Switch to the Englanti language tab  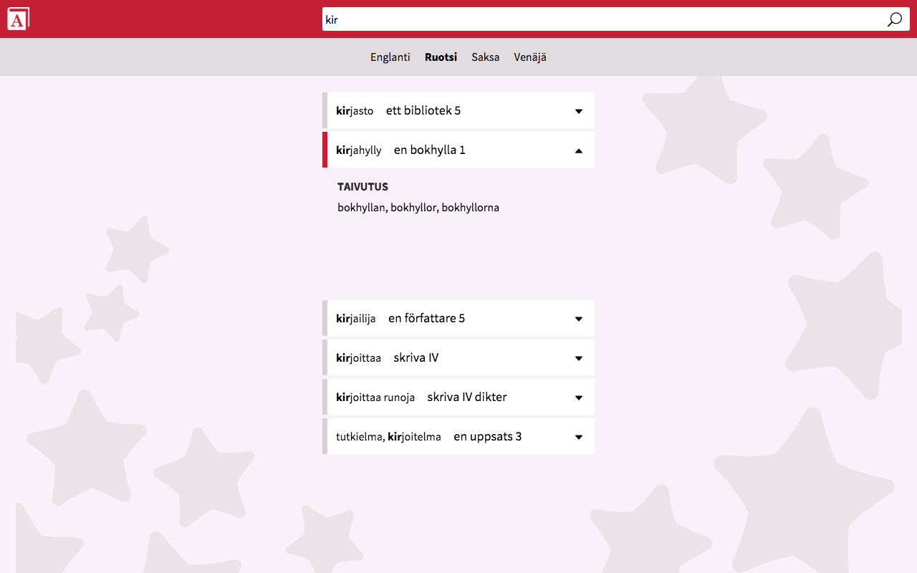390,57
